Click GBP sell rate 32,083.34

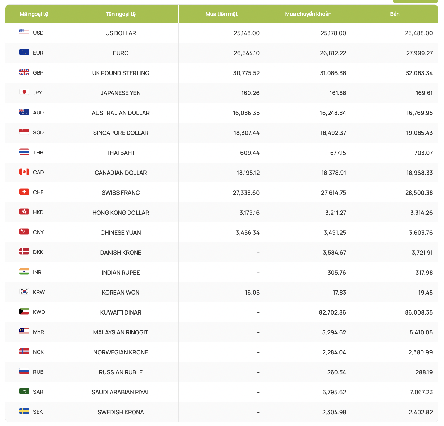point(419,73)
